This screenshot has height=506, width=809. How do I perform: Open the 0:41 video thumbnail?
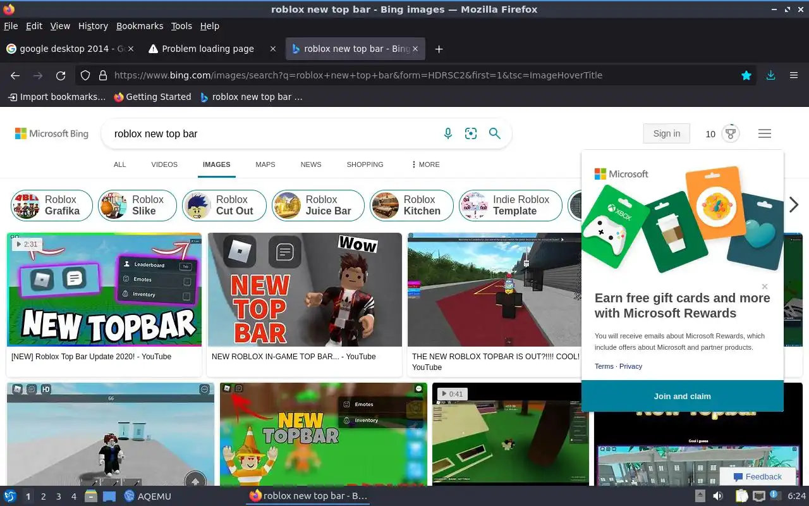coord(511,434)
